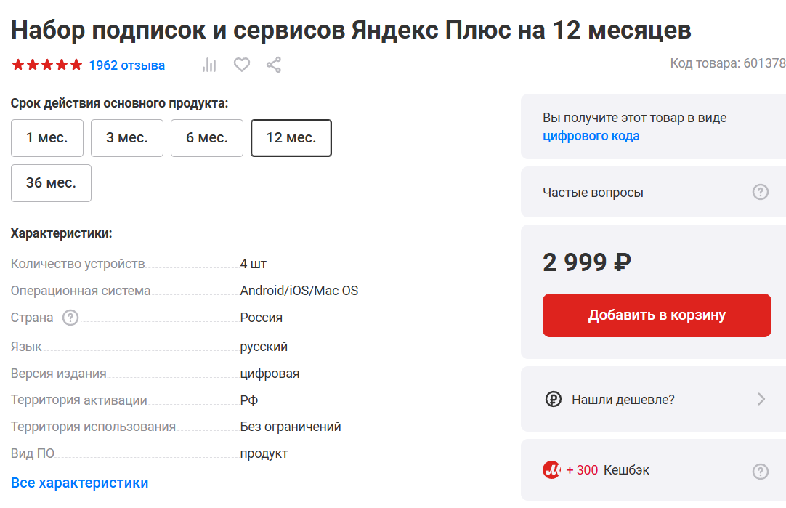Add product to favorites with heart icon
The width and height of the screenshot is (786, 508).
click(x=242, y=65)
